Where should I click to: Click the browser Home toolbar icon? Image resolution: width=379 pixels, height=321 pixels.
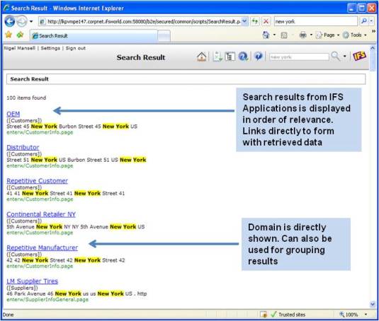point(266,35)
